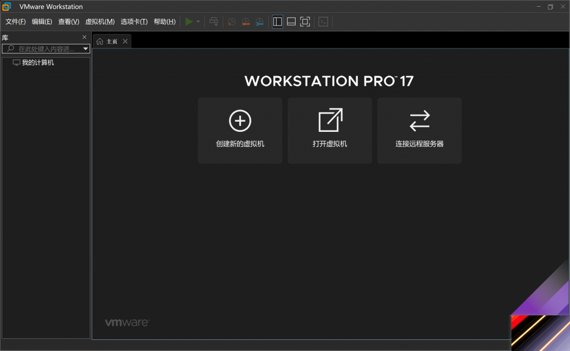Expand the library search dropdown arrow
The width and height of the screenshot is (570, 351).
pos(85,49)
